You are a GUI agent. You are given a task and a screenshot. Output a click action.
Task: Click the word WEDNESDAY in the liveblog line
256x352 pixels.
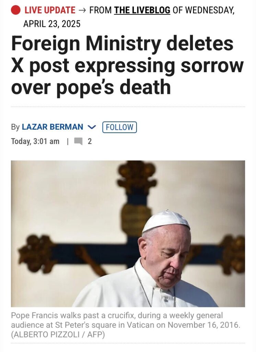(x=210, y=10)
